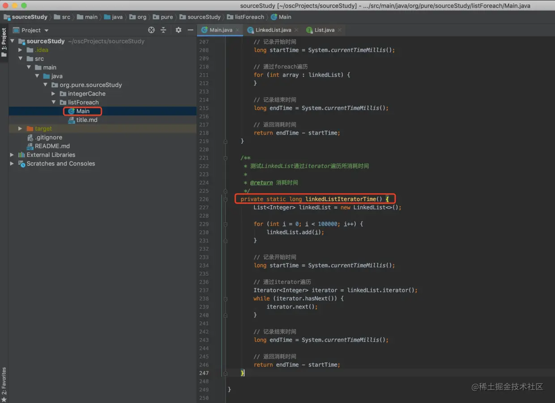
Task: Click the while (iterator.hasNext()) line
Action: click(x=299, y=298)
